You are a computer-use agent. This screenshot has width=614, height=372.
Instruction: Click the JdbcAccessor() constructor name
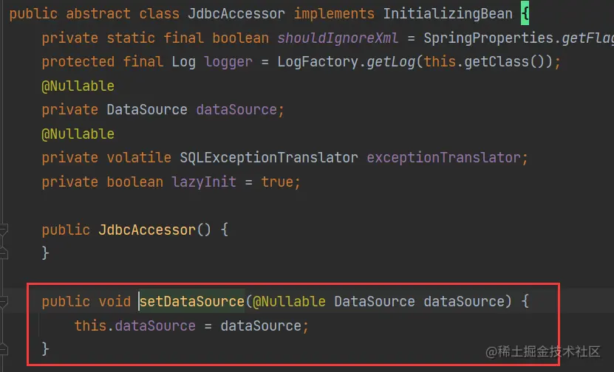[x=147, y=230]
